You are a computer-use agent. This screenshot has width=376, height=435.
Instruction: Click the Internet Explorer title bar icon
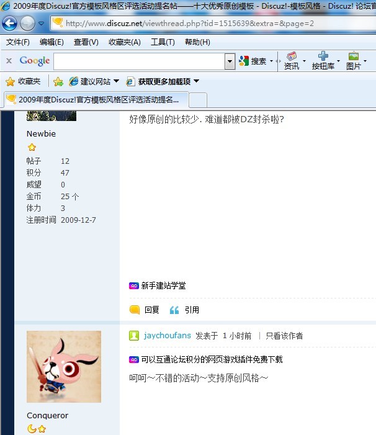(6, 6)
